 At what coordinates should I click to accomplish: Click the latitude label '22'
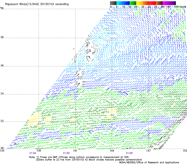click(2, 121)
